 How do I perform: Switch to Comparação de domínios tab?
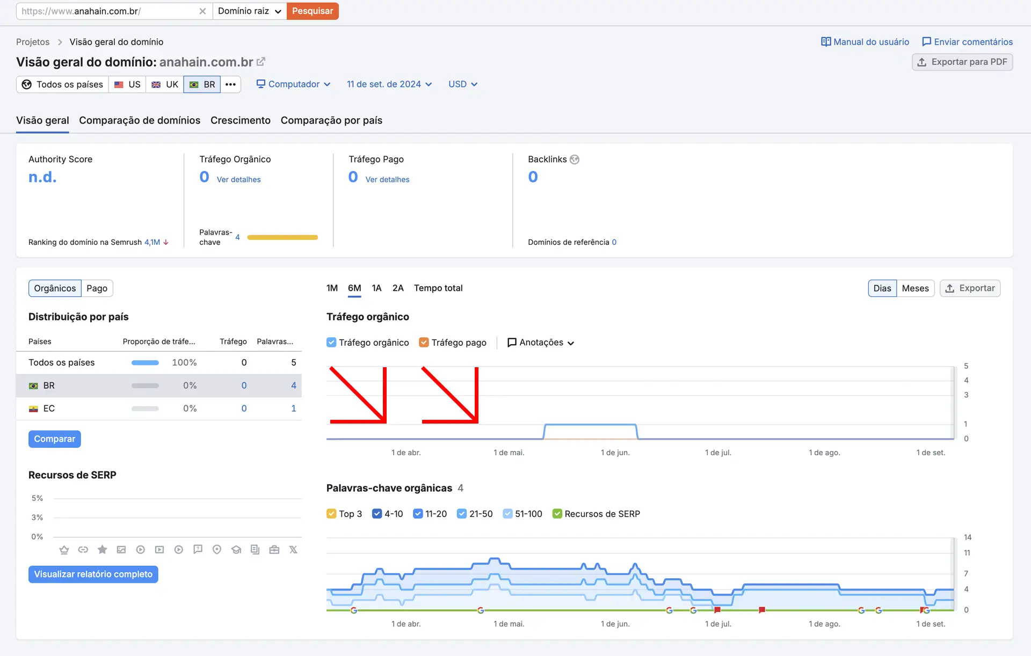pyautogui.click(x=140, y=120)
